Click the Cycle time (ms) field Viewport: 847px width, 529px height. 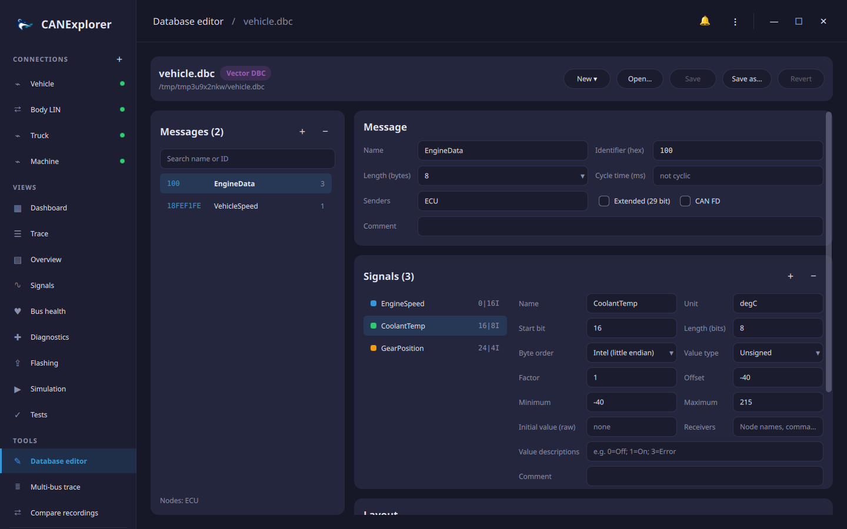click(738, 176)
